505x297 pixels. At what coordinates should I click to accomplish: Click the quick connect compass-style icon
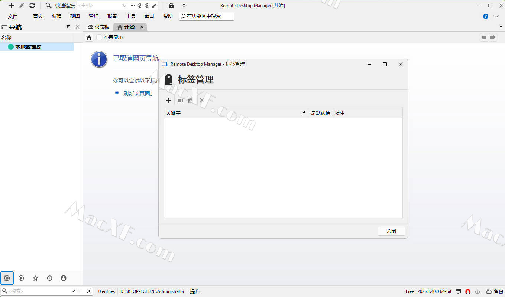click(x=140, y=6)
